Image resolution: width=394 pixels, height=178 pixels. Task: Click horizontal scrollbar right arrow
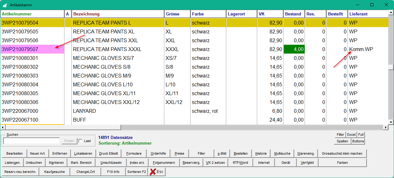coord(385,127)
